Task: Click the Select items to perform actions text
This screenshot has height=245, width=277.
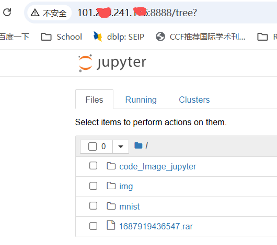Action: [151, 122]
